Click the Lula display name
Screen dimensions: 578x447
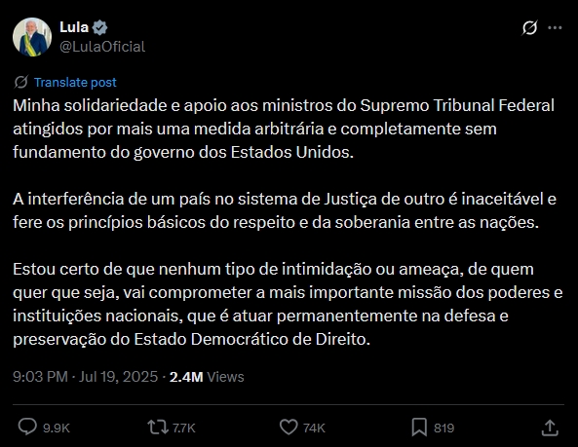[74, 27]
